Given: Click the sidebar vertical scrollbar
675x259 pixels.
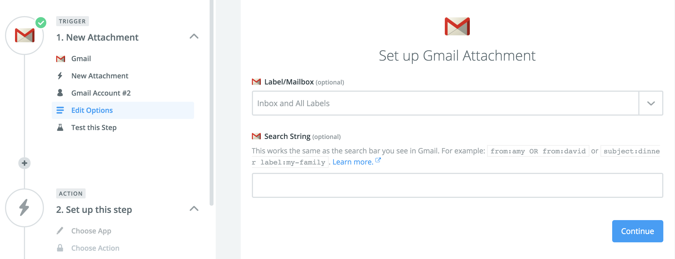Looking at the screenshot, I should coord(212,103).
